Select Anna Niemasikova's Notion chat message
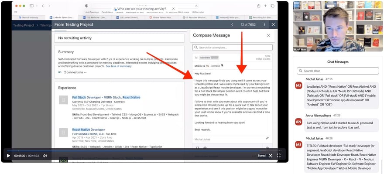This screenshot has width=384, height=174. click(341, 125)
